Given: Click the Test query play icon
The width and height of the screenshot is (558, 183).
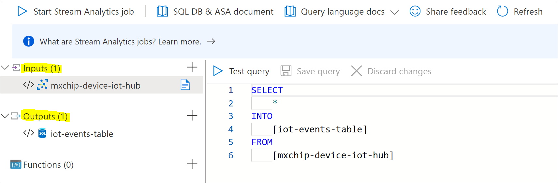Looking at the screenshot, I should 218,71.
